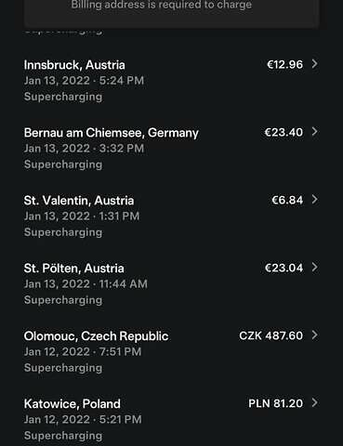Select the Bernau am Chiemsee, Germany session
The image size is (343, 446).
pos(171,148)
